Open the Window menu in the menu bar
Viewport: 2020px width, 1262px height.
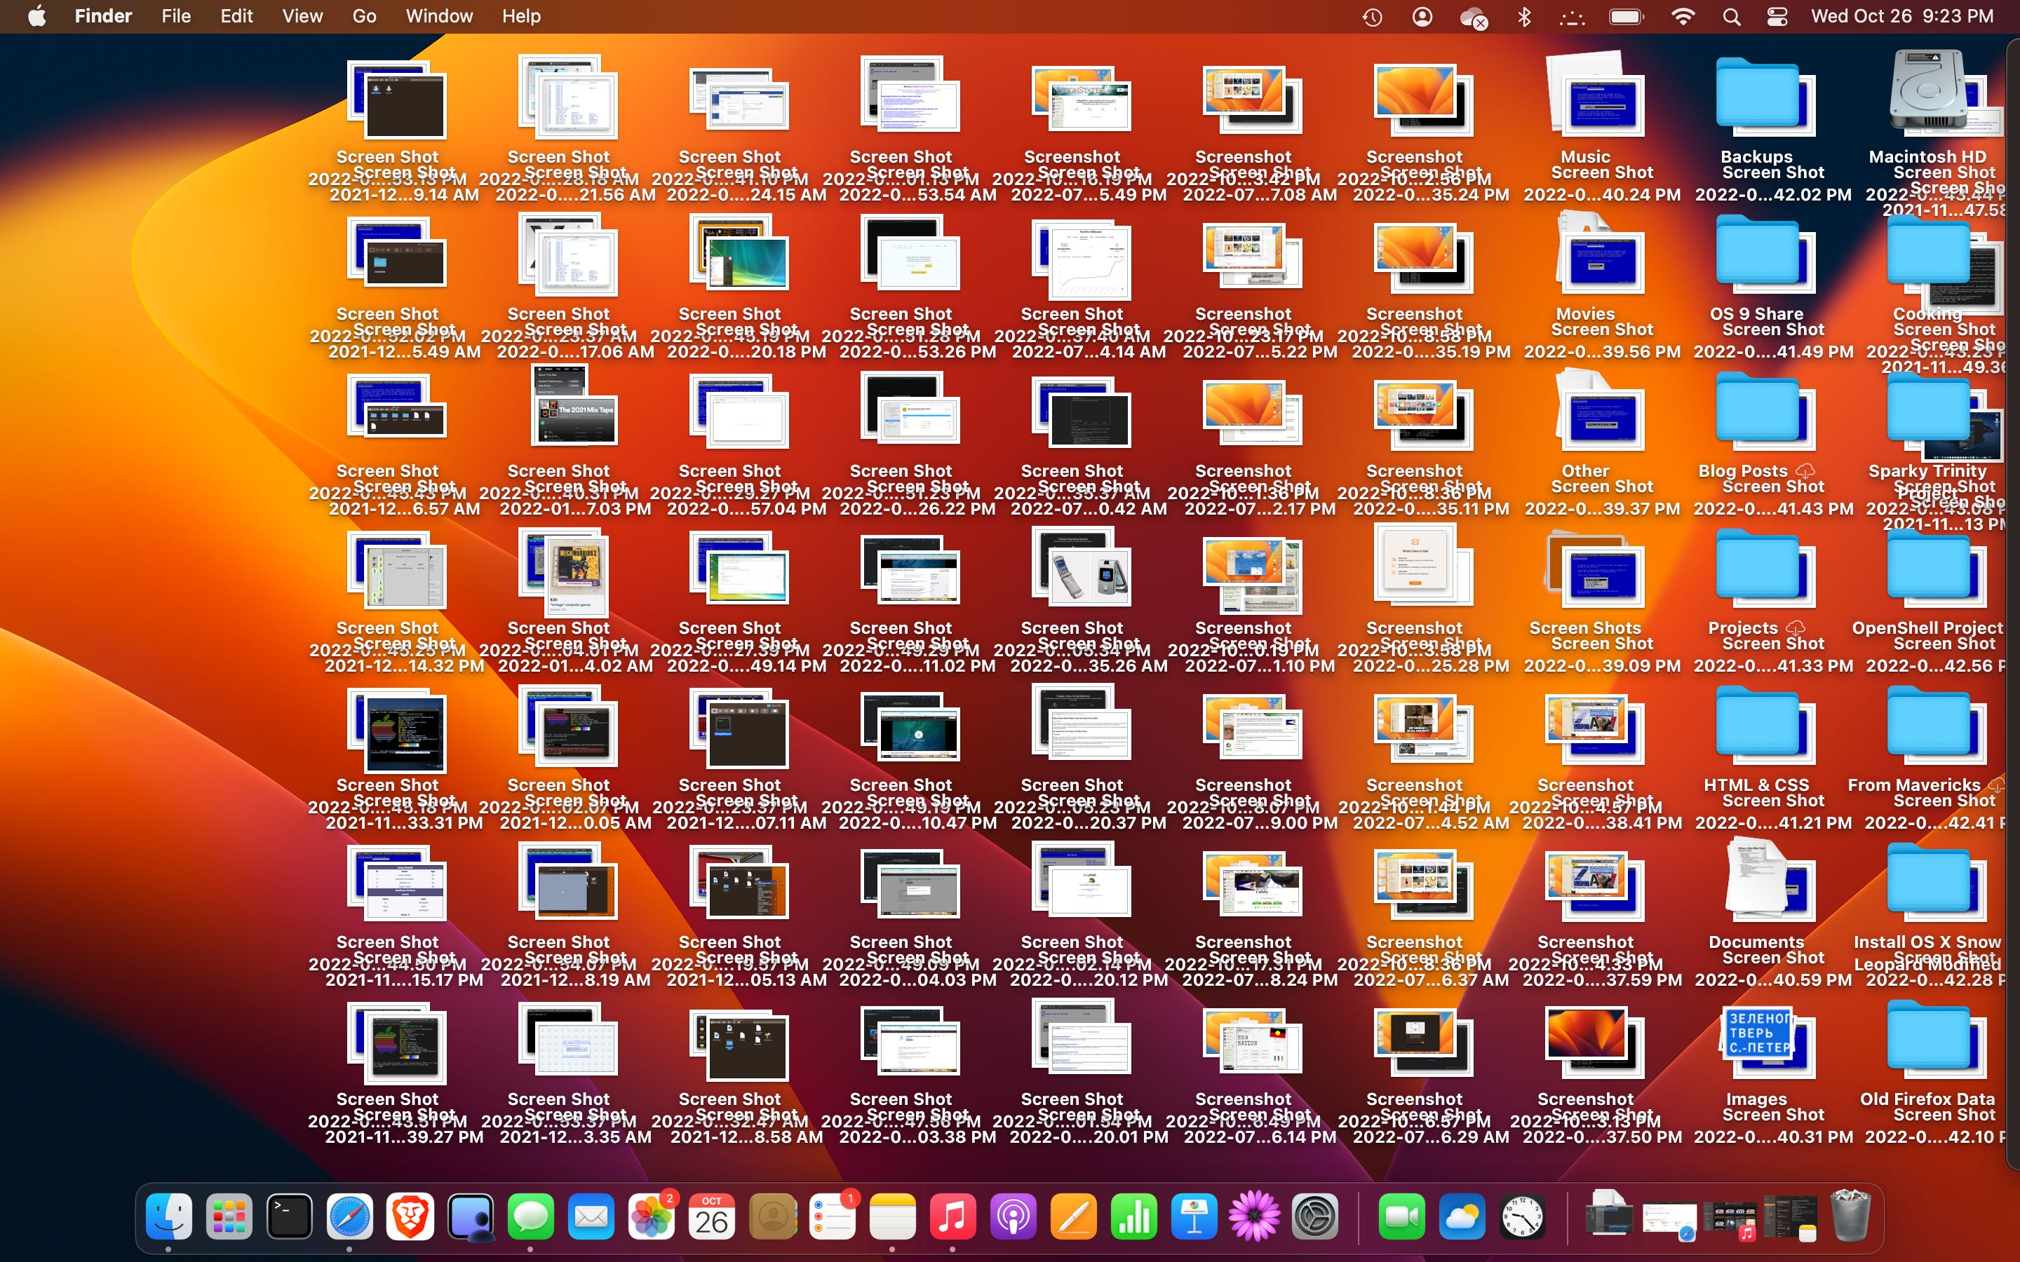(438, 16)
